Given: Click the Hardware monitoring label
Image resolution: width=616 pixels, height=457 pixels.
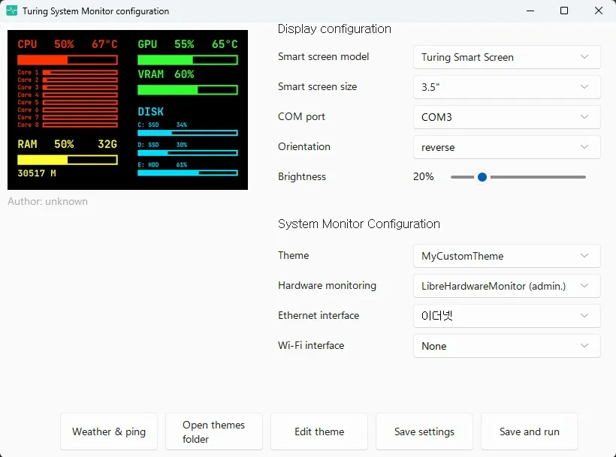Looking at the screenshot, I should [x=327, y=285].
